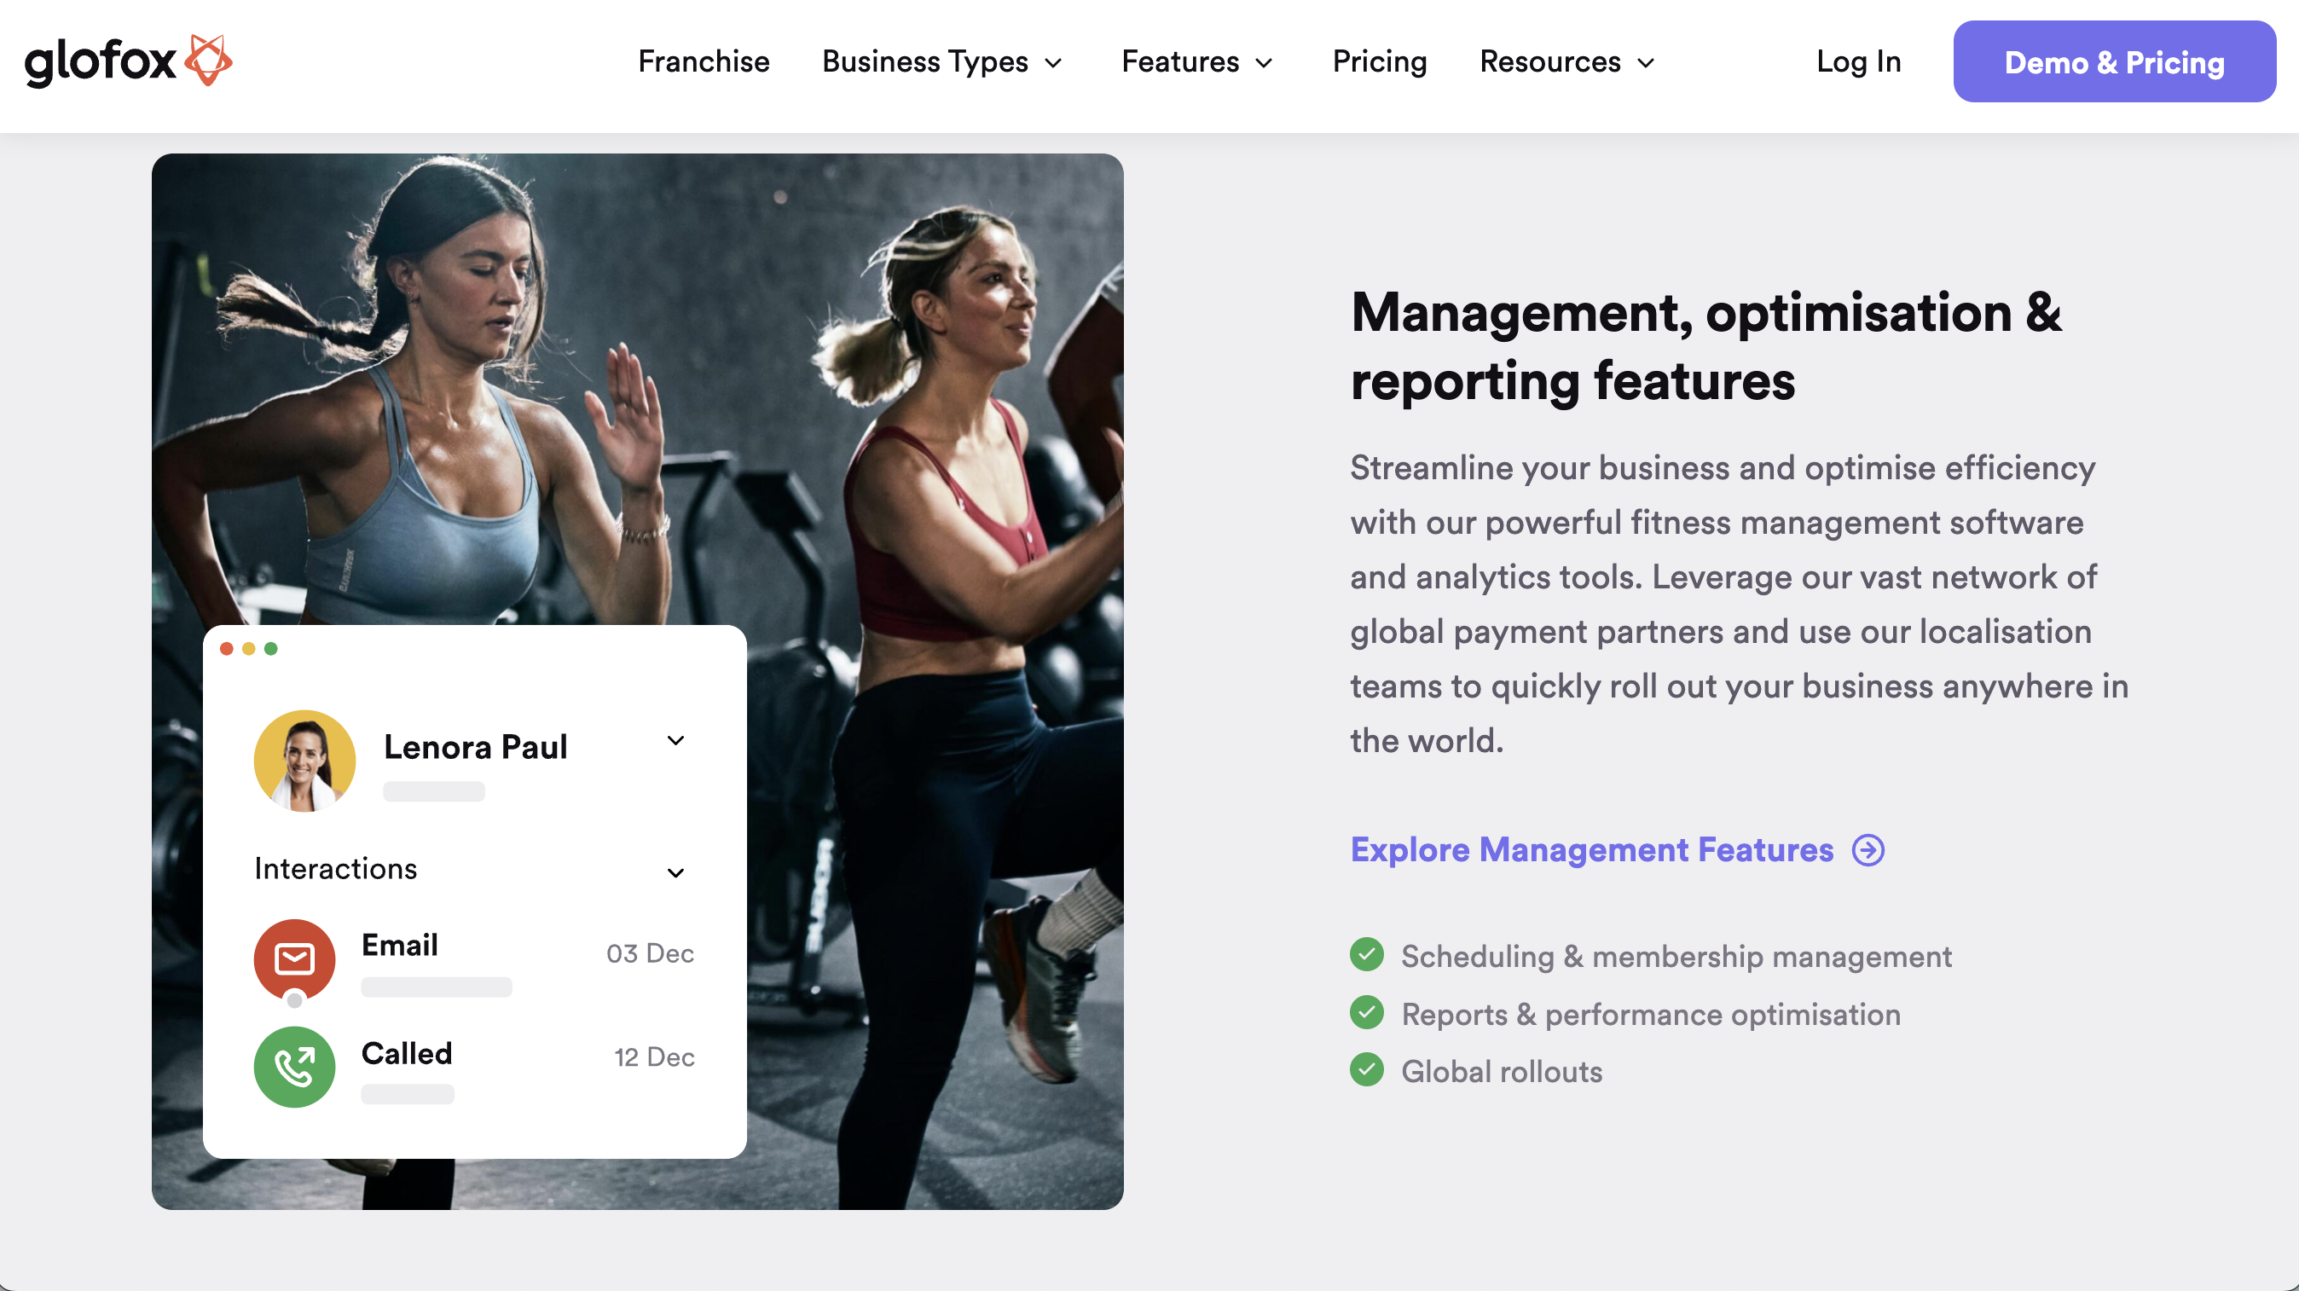This screenshot has width=2299, height=1291.
Task: Click the green checkmark scheduling icon
Action: [x=1366, y=955]
